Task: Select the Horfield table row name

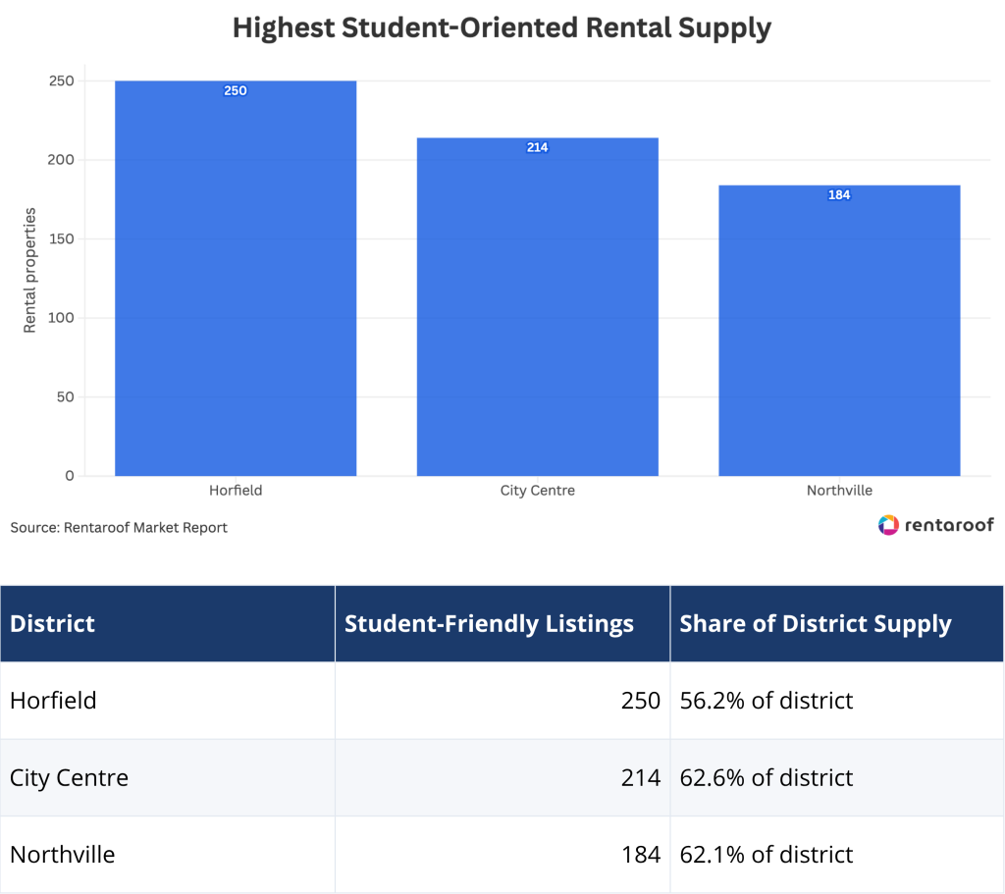Action: tap(53, 701)
